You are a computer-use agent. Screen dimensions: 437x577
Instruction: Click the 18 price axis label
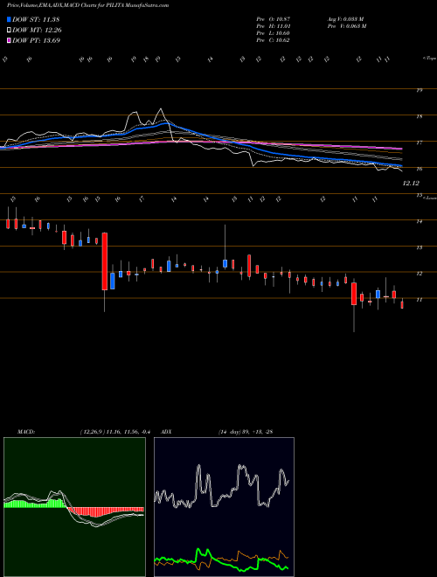(419, 116)
